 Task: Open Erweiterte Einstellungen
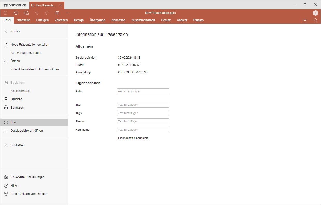pos(27,177)
